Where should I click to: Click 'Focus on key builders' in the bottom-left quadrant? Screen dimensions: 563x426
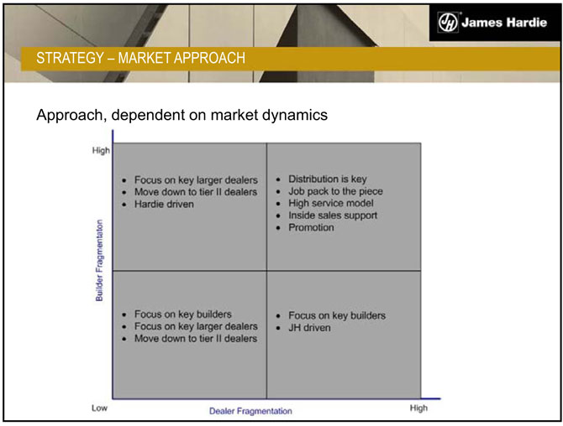point(182,314)
